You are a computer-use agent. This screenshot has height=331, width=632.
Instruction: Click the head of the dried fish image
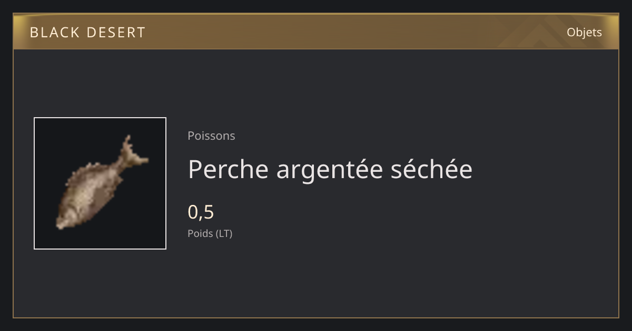coord(67,216)
